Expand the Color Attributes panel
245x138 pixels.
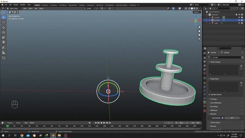click(x=216, y=103)
